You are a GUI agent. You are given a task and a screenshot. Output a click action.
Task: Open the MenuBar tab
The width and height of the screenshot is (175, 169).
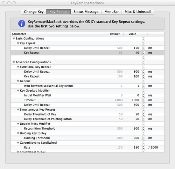pyautogui.click(x=112, y=12)
